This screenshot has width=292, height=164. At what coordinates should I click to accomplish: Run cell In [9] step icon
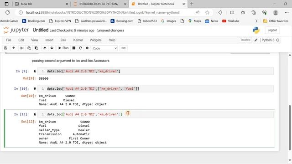point(35,71)
